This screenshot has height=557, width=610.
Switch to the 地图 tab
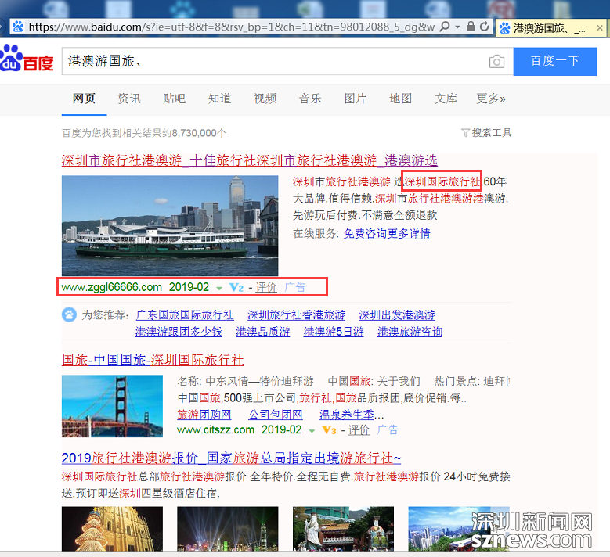point(400,99)
